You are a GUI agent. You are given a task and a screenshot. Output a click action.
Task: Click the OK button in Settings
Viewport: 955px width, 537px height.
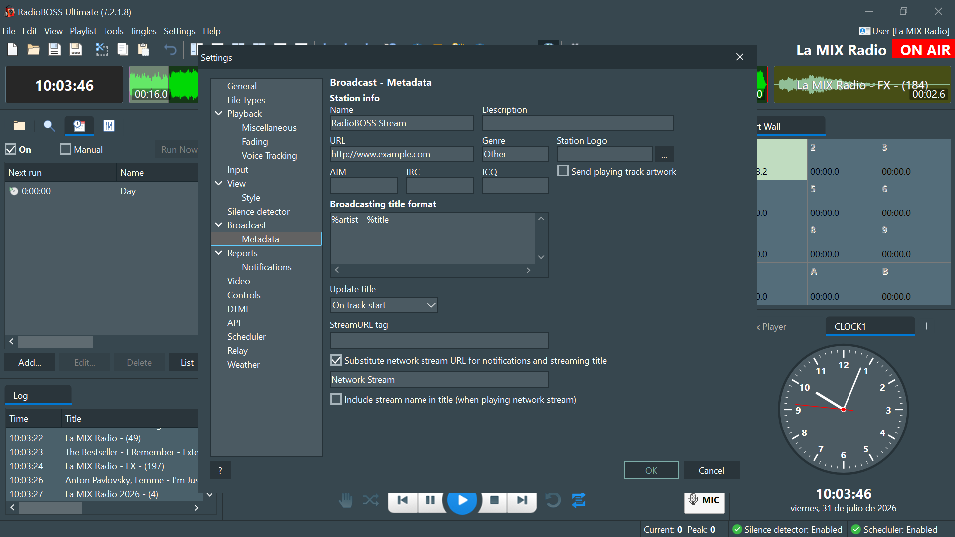651,470
